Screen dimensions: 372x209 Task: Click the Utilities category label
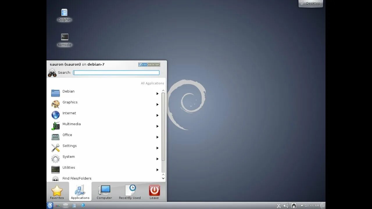point(69,167)
